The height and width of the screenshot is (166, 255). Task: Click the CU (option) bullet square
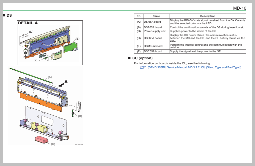click(129, 58)
